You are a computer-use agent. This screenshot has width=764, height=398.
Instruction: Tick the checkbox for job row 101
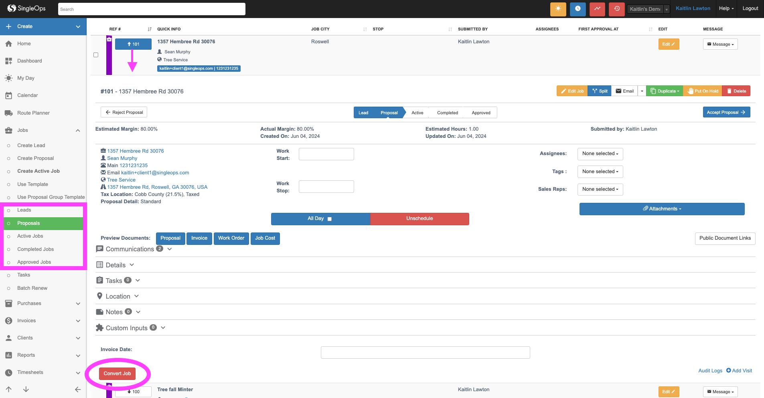pos(96,55)
